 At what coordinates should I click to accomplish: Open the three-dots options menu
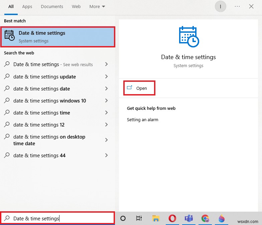point(237,6)
